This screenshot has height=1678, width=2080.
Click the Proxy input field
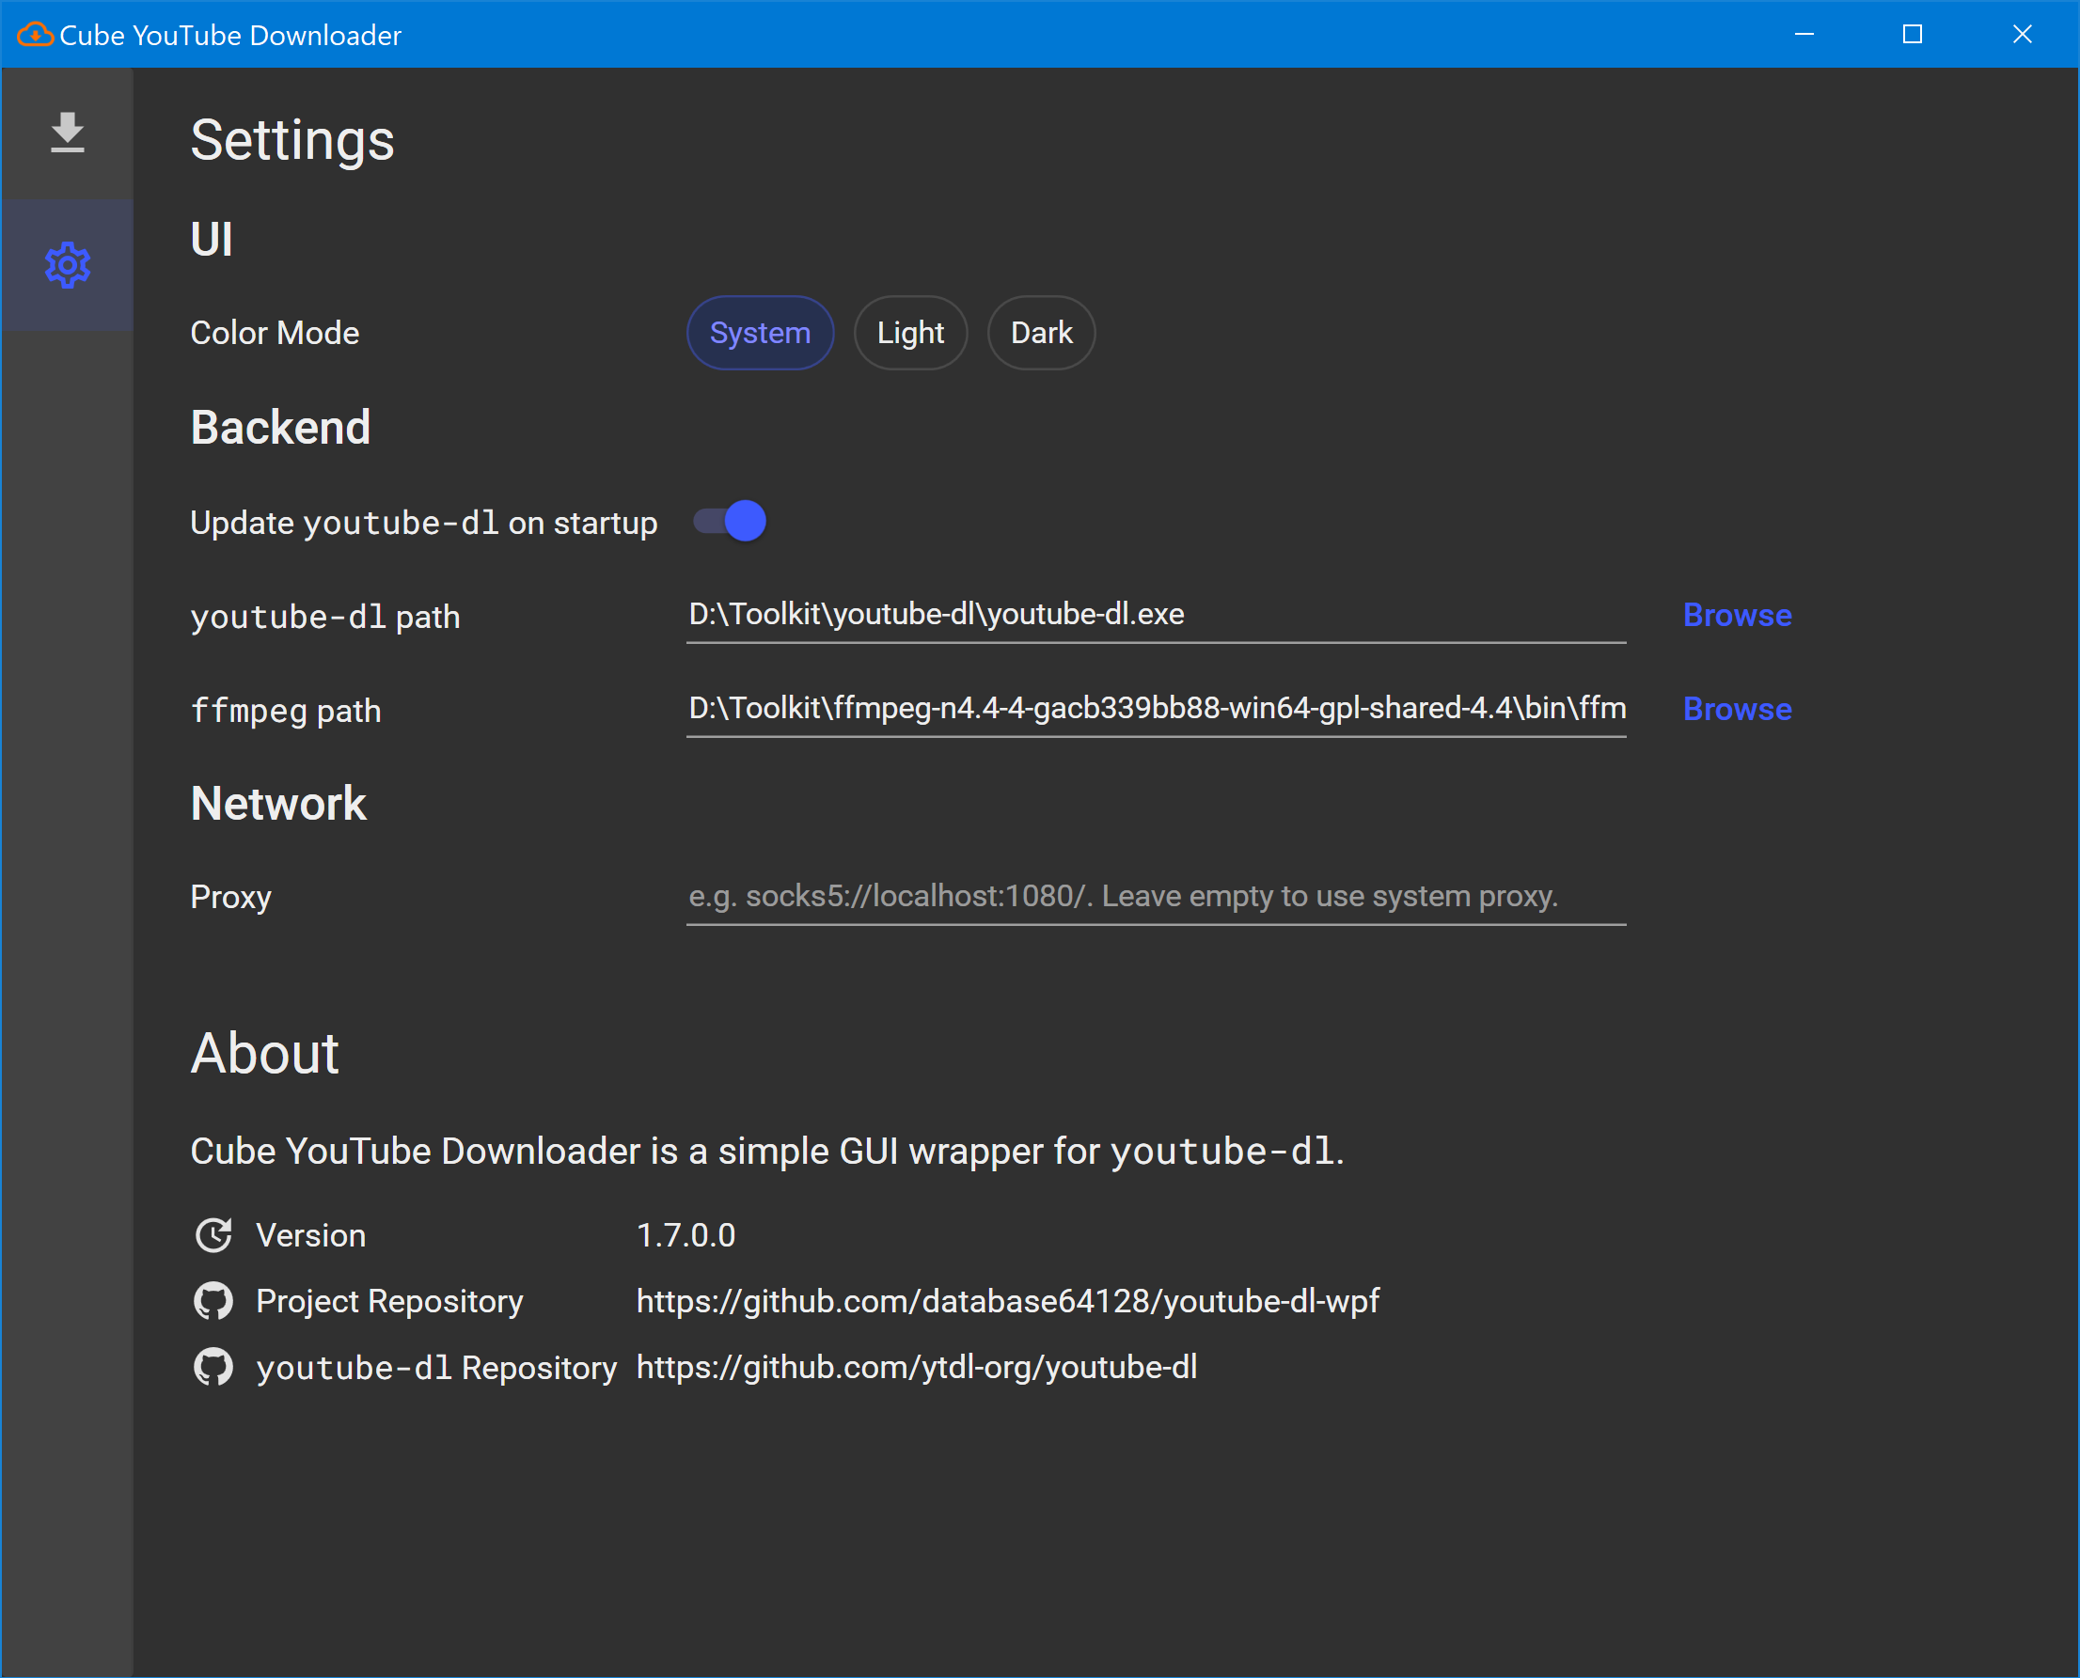pos(1156,897)
